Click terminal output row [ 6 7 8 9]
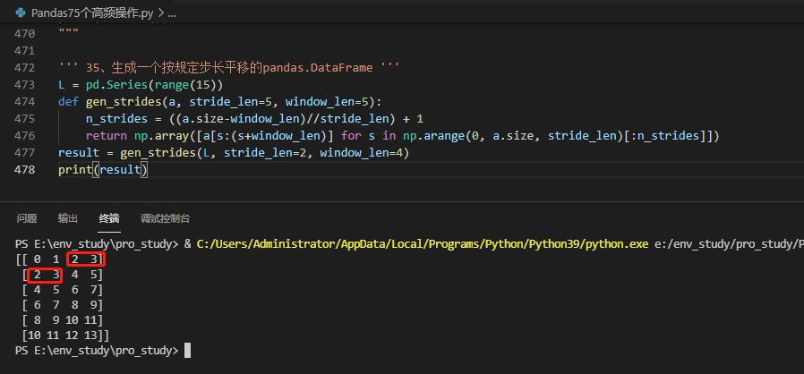 pyautogui.click(x=63, y=306)
